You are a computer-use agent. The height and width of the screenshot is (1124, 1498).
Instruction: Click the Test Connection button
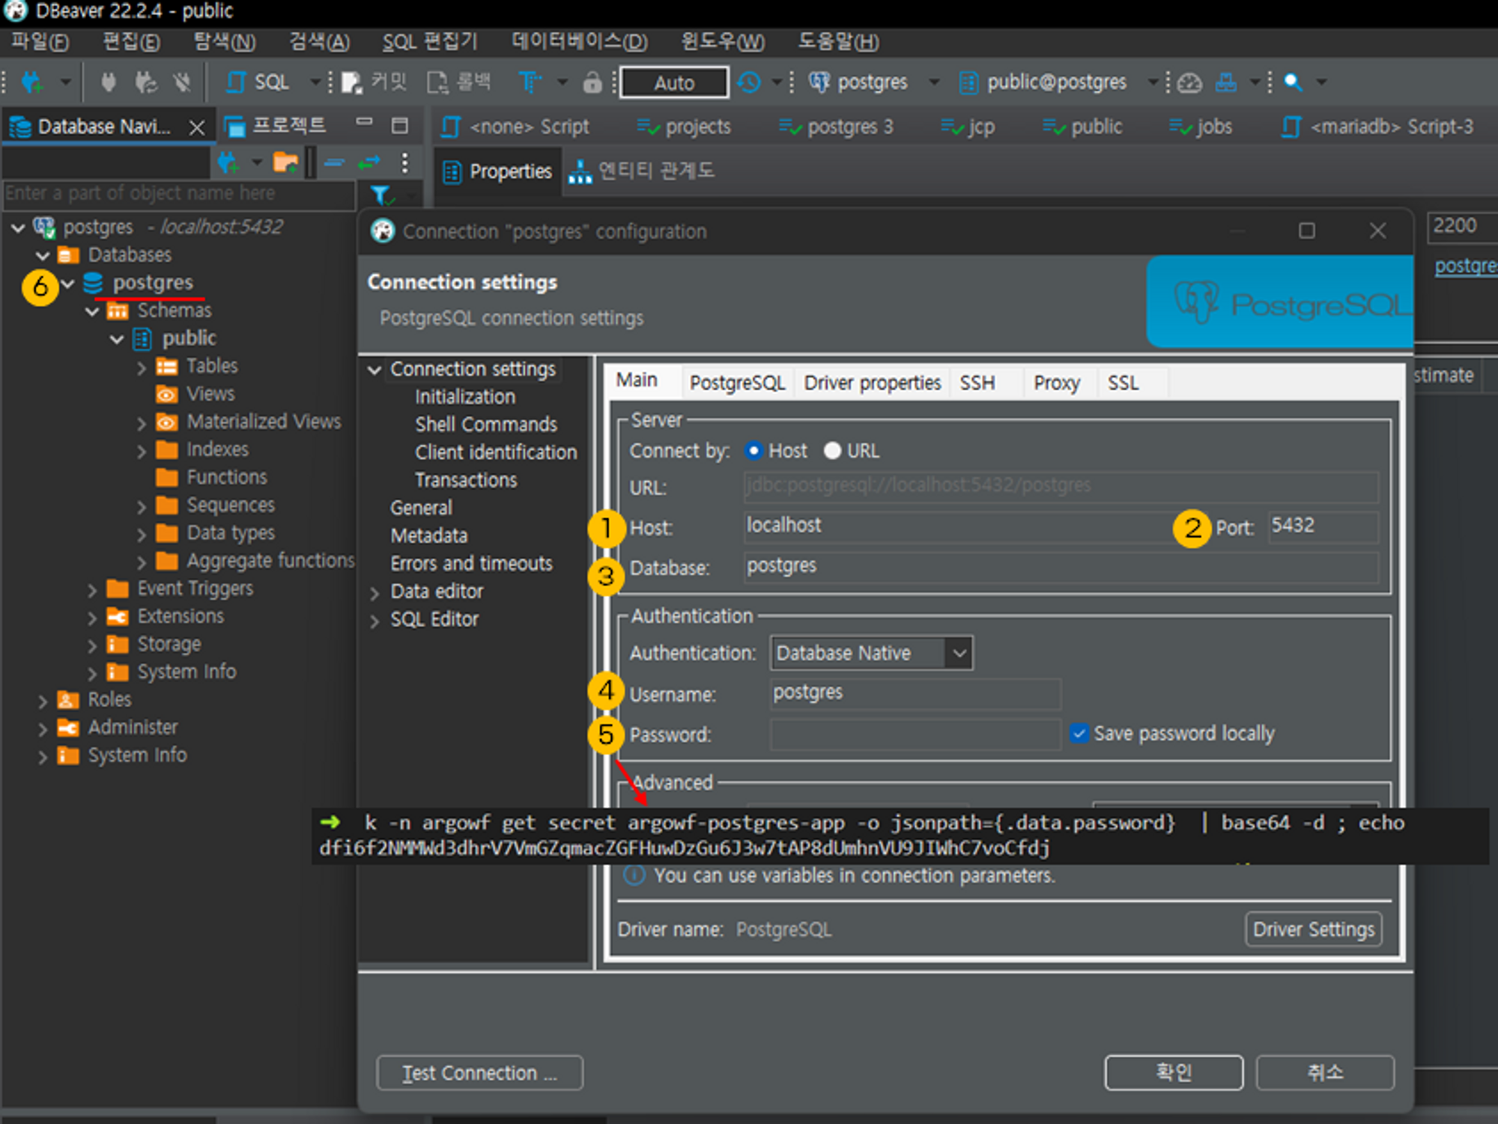(479, 1073)
